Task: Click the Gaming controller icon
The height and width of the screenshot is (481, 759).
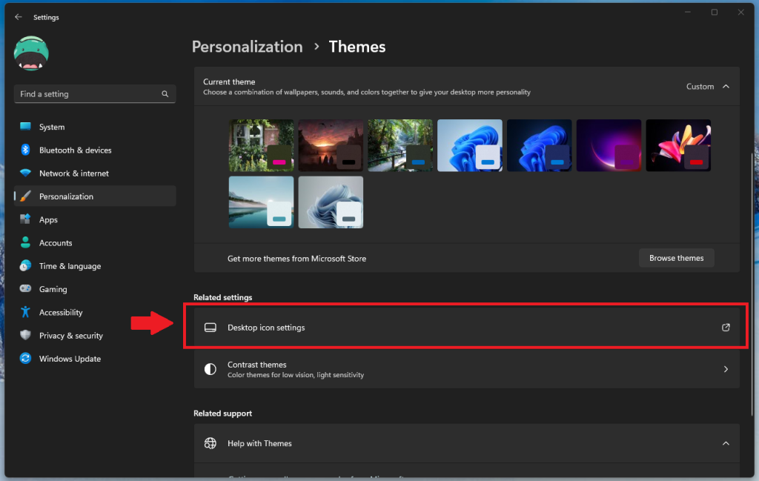Action: pyautogui.click(x=26, y=289)
